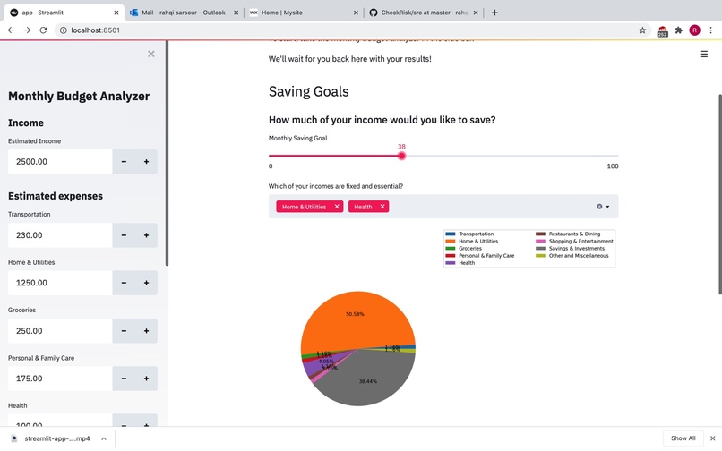
Task: Click the Monthly Saving Goal slider handle
Action: coord(401,156)
